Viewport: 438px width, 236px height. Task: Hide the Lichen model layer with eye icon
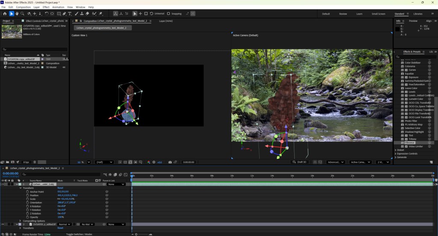pos(3,184)
